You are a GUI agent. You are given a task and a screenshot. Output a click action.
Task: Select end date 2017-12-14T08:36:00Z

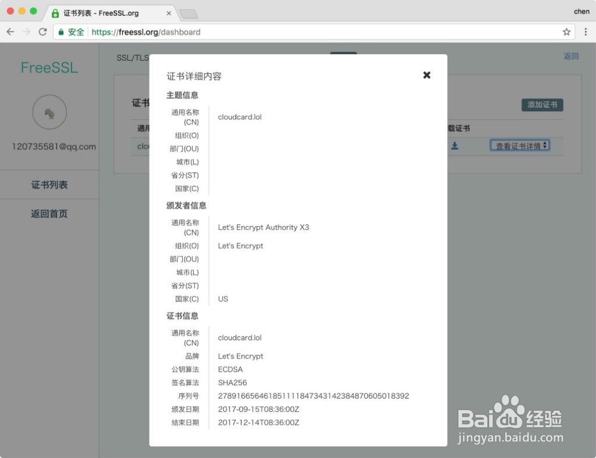point(259,423)
